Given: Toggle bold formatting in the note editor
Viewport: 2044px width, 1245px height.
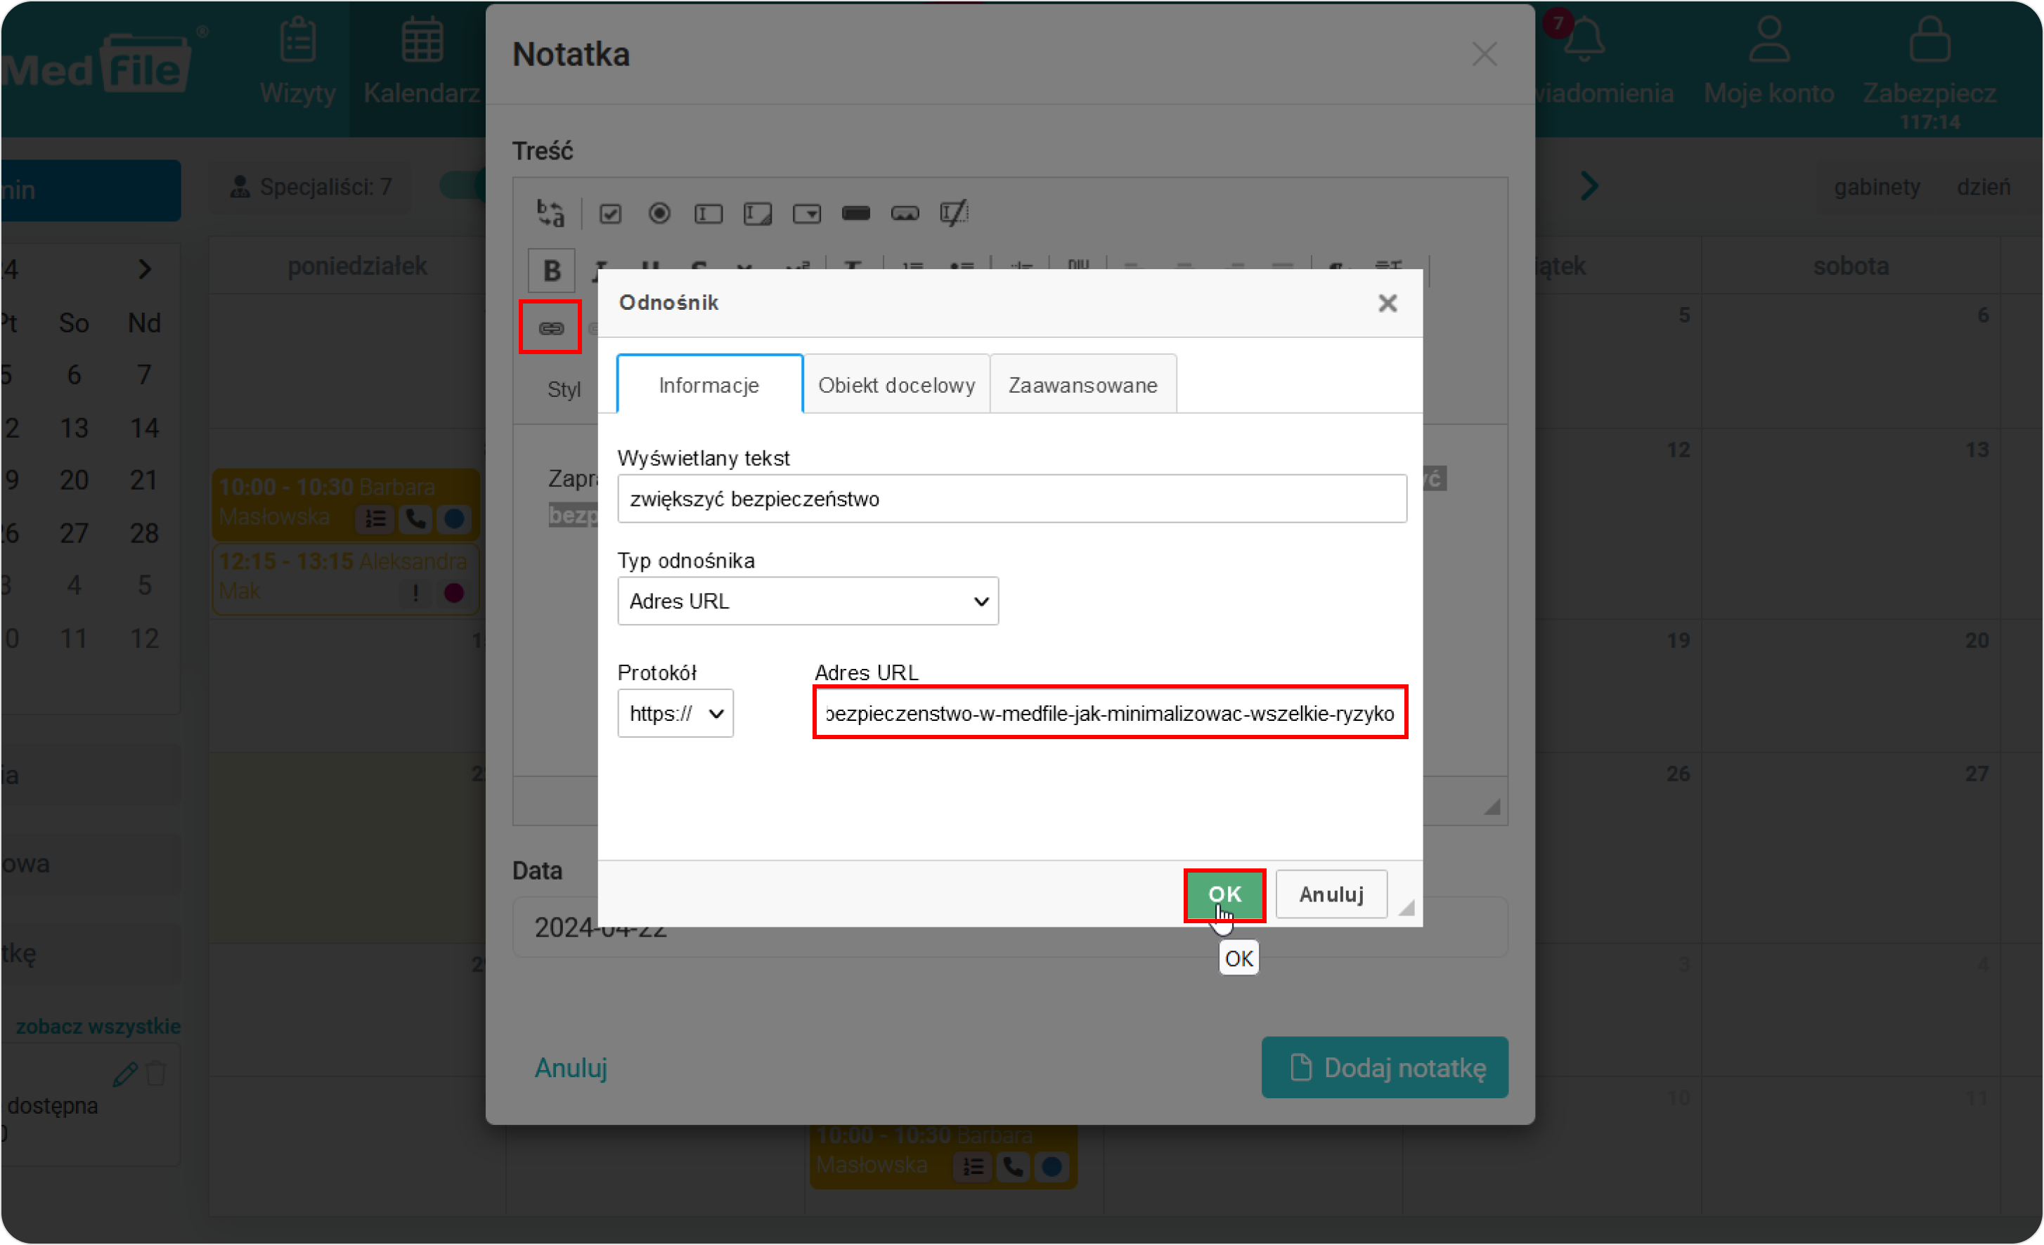Looking at the screenshot, I should (x=552, y=270).
